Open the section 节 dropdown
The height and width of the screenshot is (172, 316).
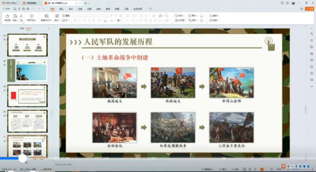point(66,20)
